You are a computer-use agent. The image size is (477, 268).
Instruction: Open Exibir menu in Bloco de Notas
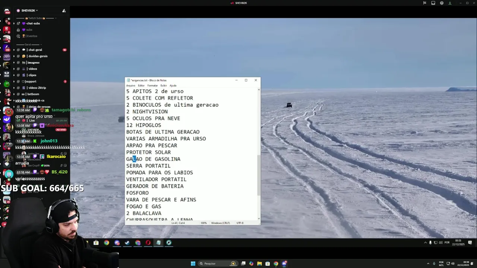pos(164,86)
